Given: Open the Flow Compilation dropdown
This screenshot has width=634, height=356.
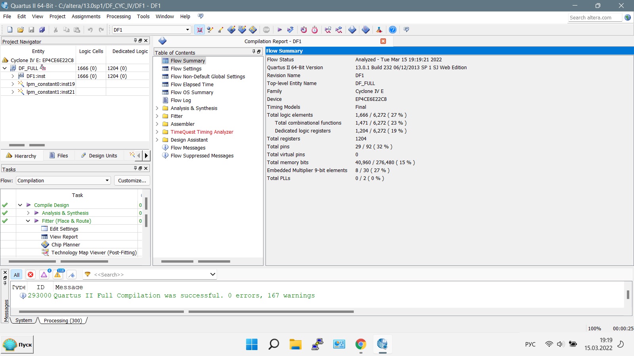Looking at the screenshot, I should [63, 180].
